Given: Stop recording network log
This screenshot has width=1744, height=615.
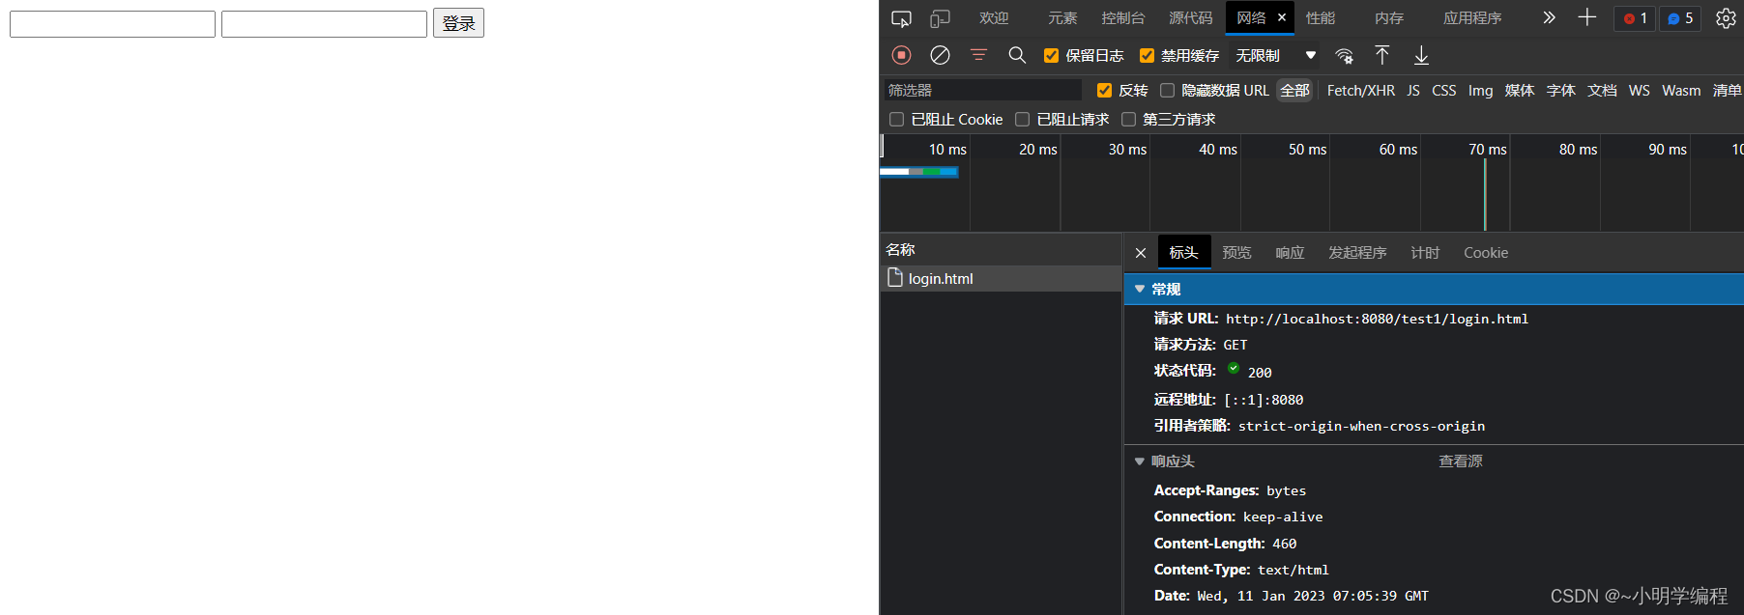Looking at the screenshot, I should tap(901, 55).
